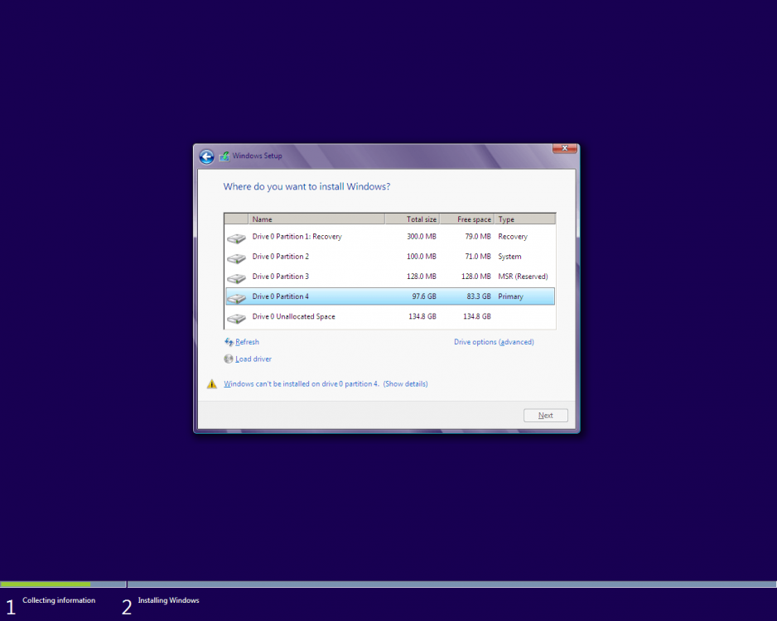777x621 pixels.
Task: Click the Primary type cell
Action: coord(510,296)
